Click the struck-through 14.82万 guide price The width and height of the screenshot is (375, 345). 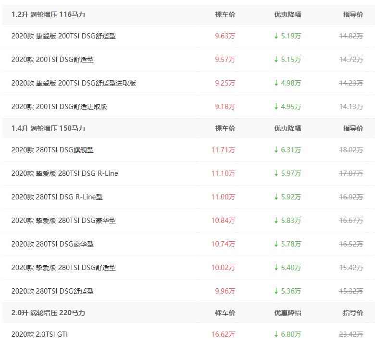(x=351, y=36)
